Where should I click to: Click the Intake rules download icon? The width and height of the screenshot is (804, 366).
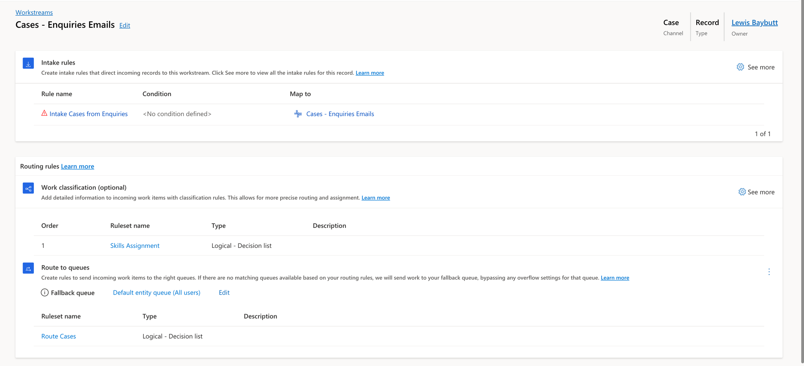pos(28,63)
